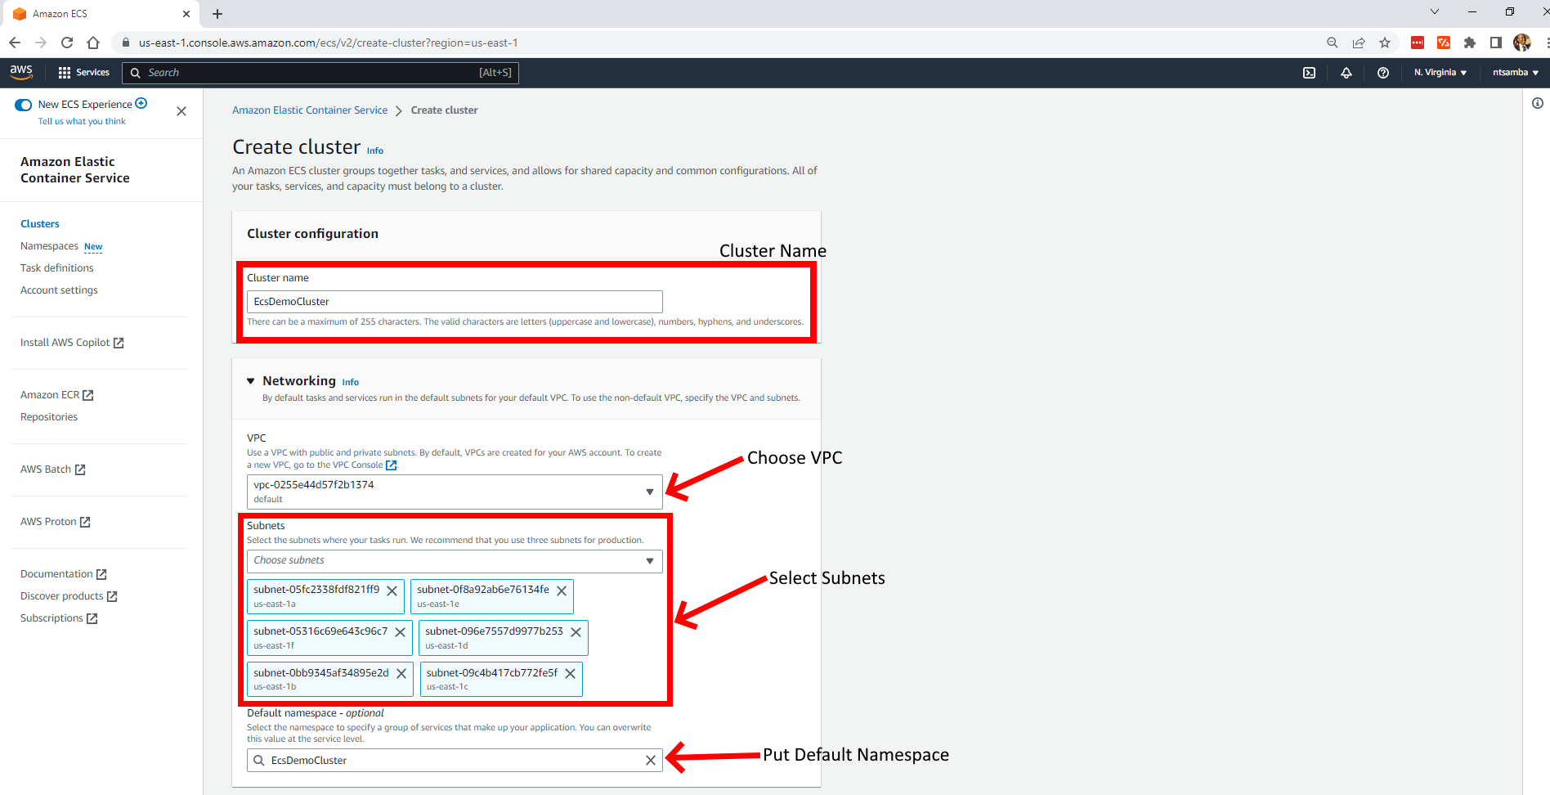The image size is (1550, 795).
Task: Open the Services menu
Action: pyautogui.click(x=83, y=73)
